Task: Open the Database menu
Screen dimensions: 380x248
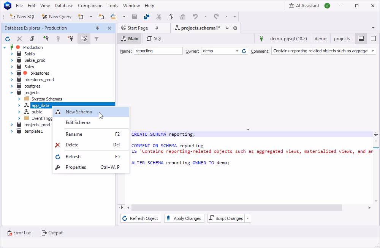Action: click(64, 6)
